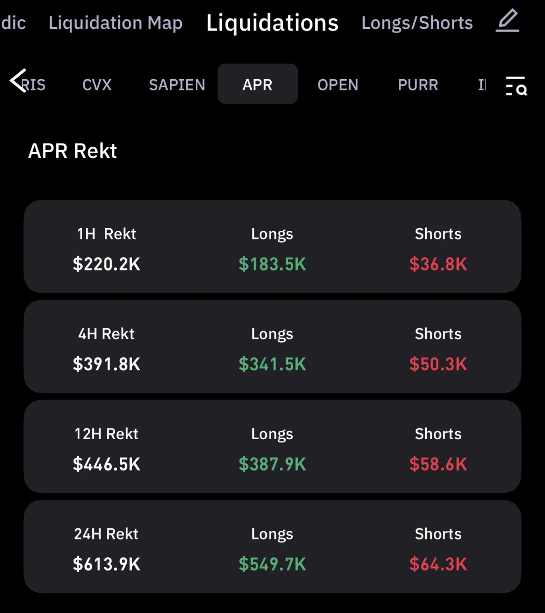Tap the 24H Rekt total $613.9K
The width and height of the screenshot is (545, 613).
(107, 564)
